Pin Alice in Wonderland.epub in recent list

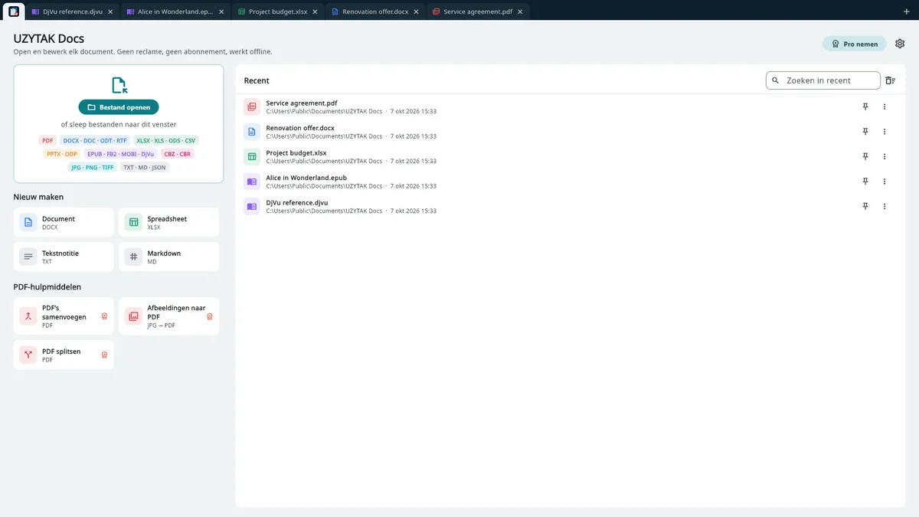click(865, 182)
